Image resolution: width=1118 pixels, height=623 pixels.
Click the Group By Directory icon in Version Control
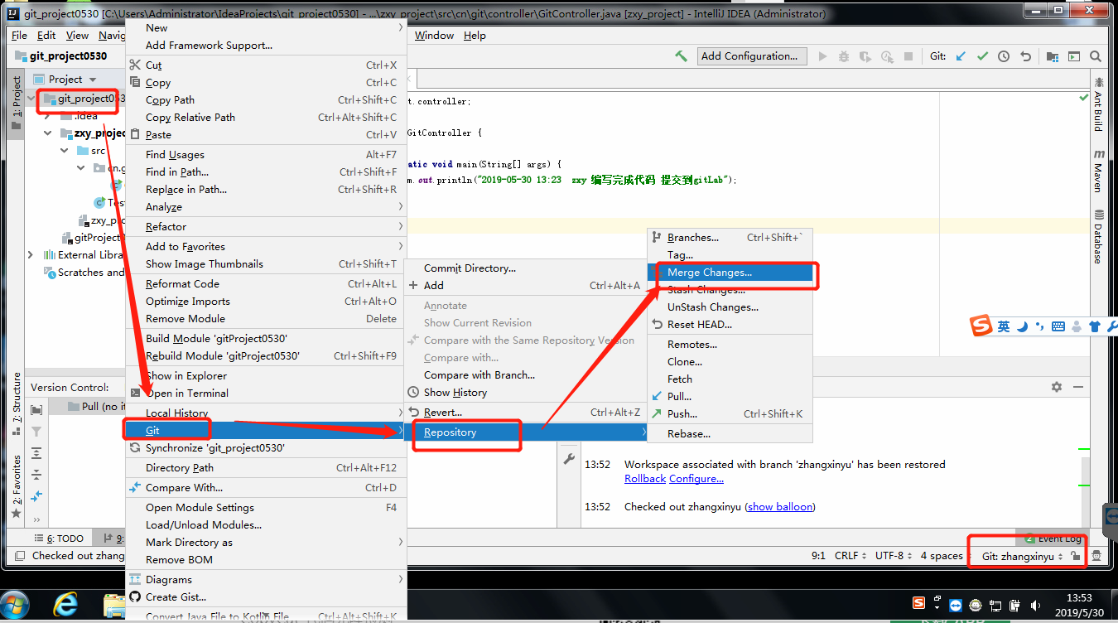[x=36, y=410]
